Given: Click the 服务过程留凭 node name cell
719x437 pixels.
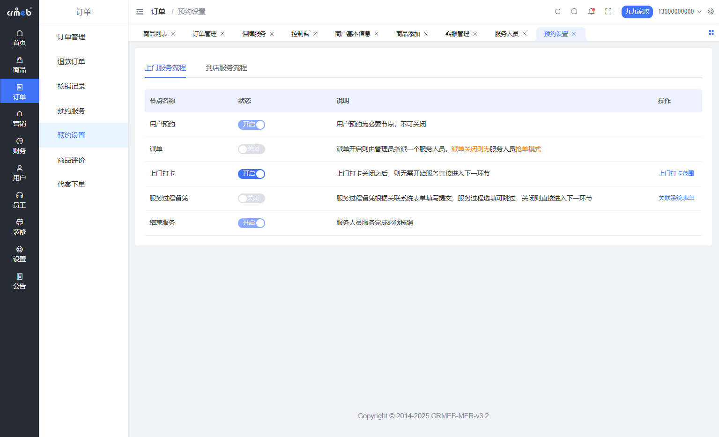Looking at the screenshot, I should pos(169,198).
